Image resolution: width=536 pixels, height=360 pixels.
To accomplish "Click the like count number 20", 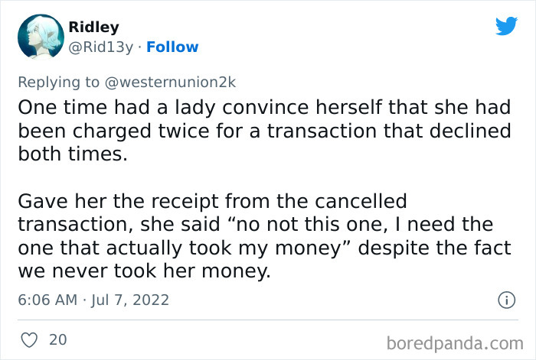I will point(58,339).
